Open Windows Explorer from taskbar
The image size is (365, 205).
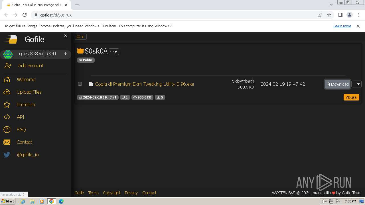click(32, 201)
